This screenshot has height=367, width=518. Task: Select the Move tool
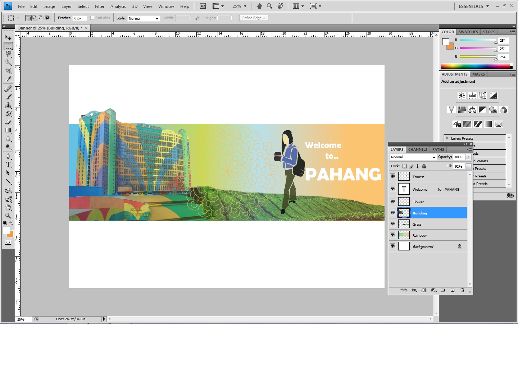(8, 37)
